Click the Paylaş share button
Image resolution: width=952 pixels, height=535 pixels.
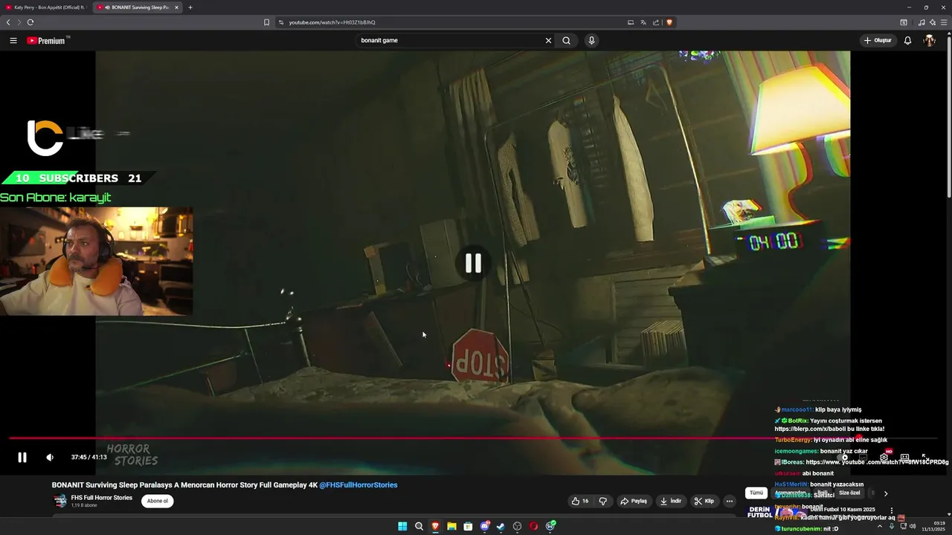click(x=634, y=501)
